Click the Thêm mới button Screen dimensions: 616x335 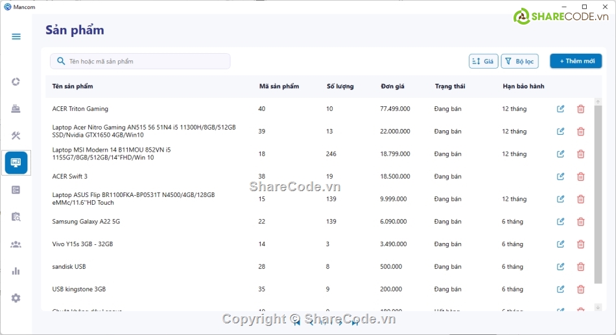[576, 61]
